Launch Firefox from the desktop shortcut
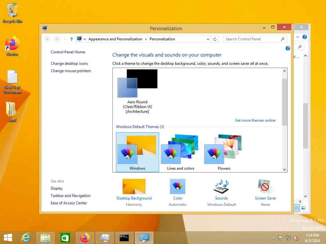Image resolution: width=326 pixels, height=244 pixels. [12, 46]
